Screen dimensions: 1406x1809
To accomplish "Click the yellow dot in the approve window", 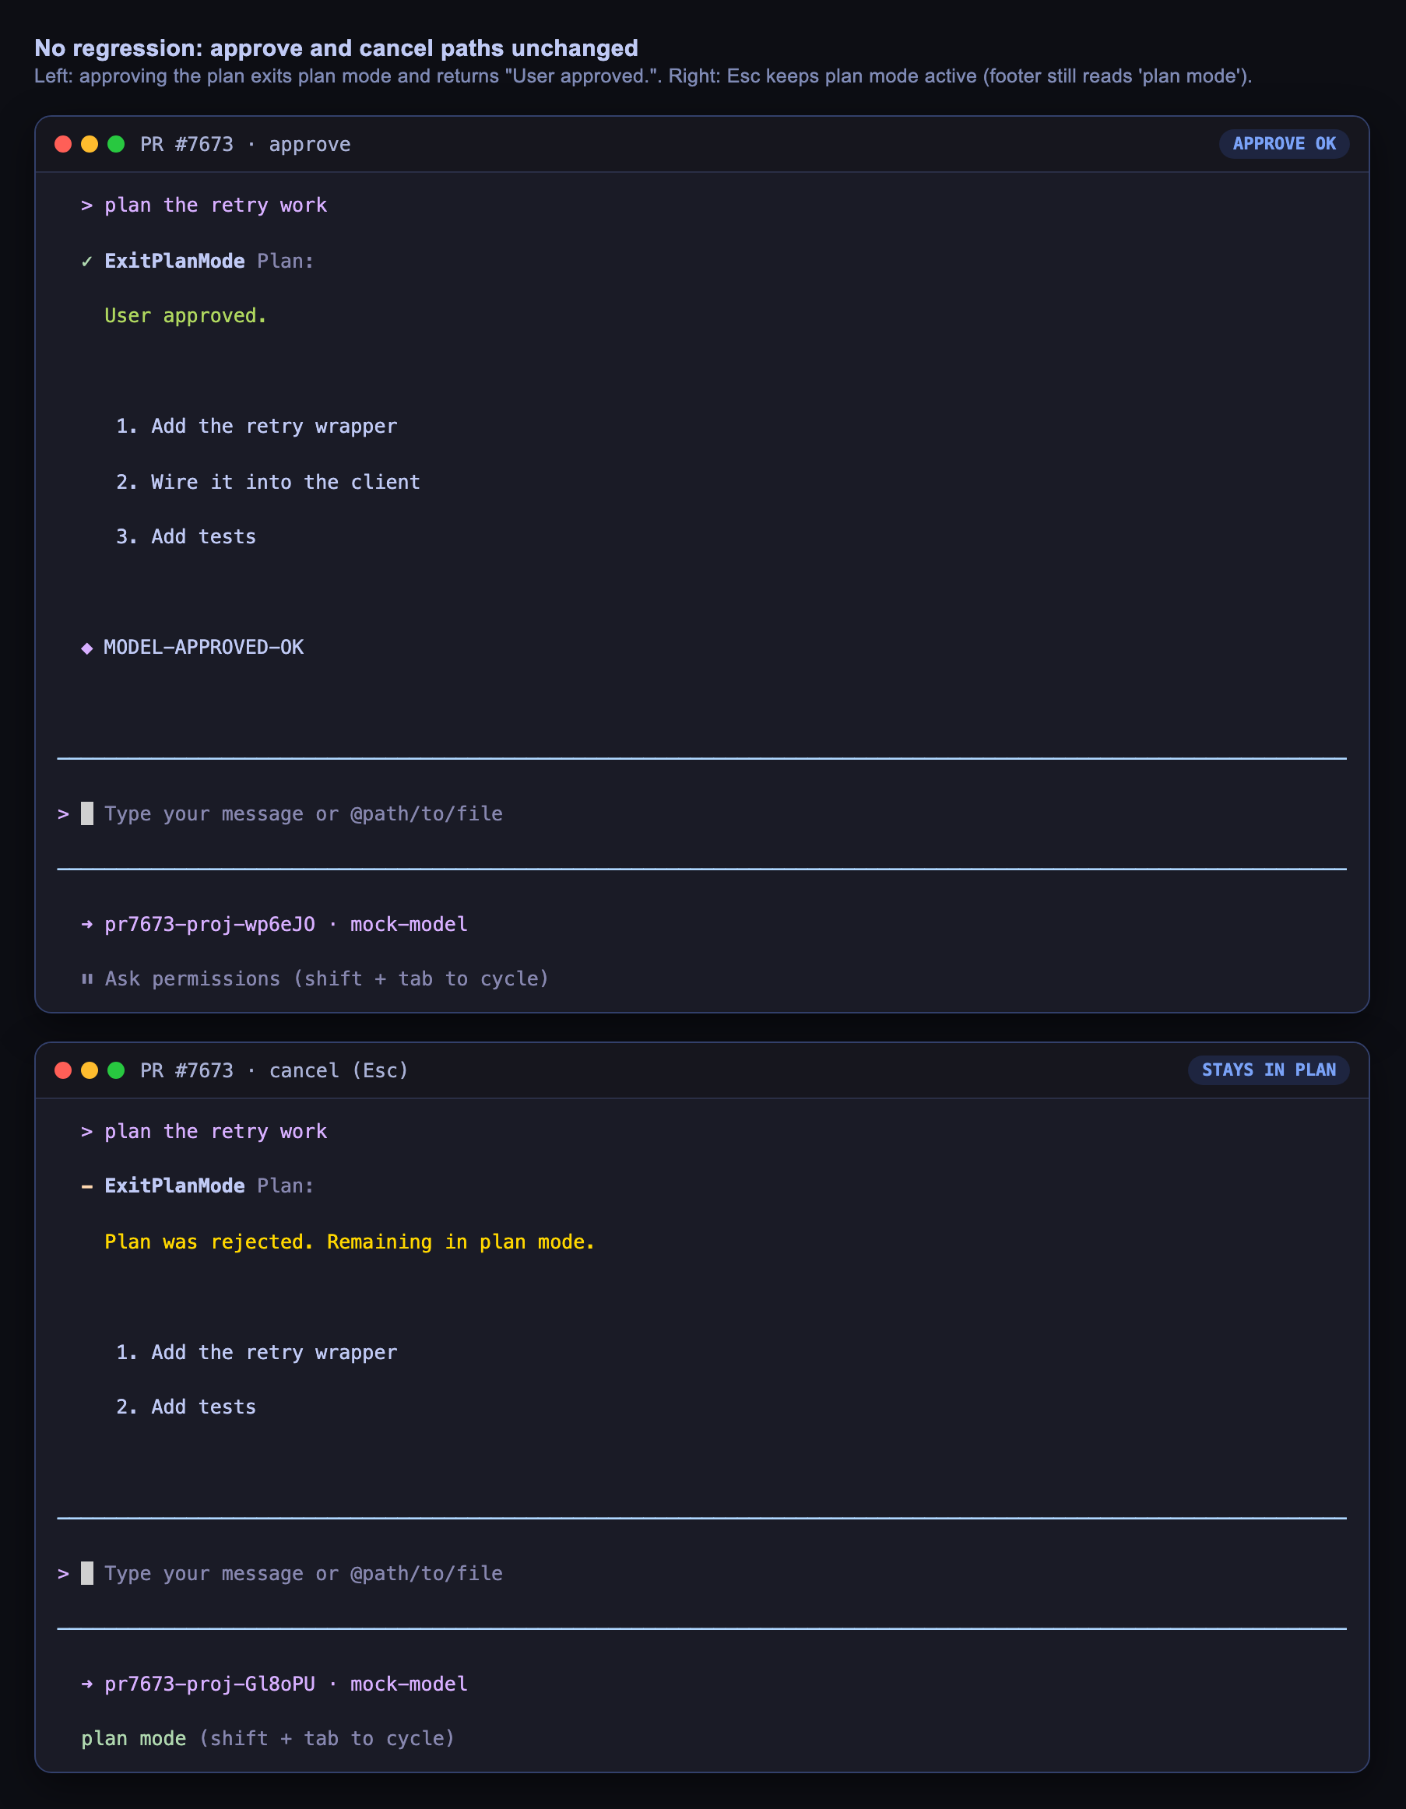I will click(x=90, y=144).
